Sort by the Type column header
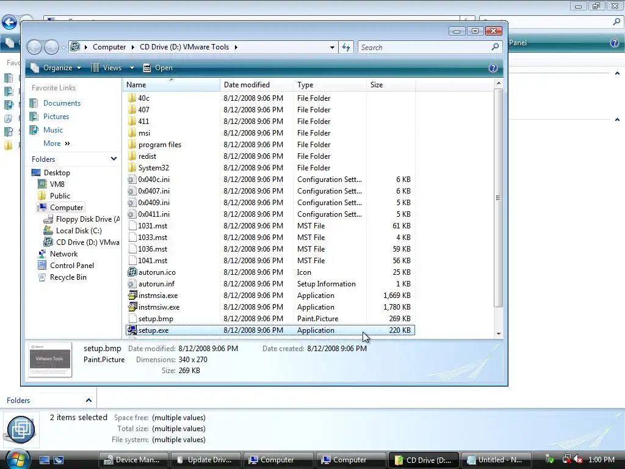 click(x=330, y=84)
